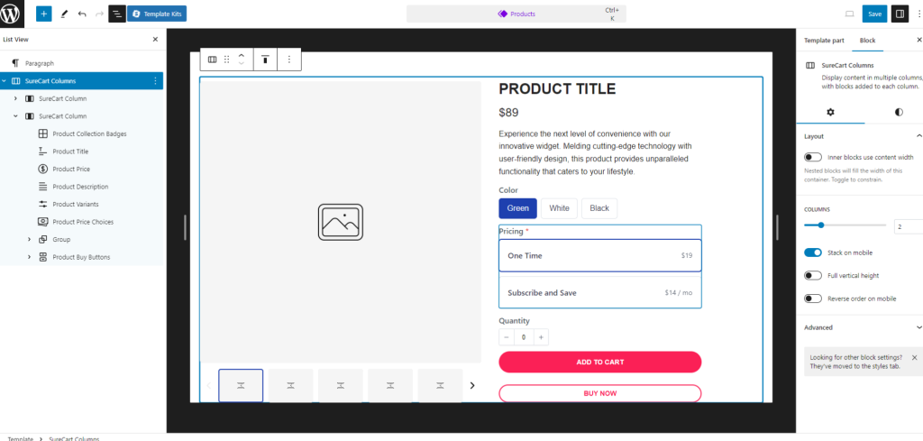Image resolution: width=923 pixels, height=441 pixels.
Task: Click the Undo arrow
Action: 82,14
